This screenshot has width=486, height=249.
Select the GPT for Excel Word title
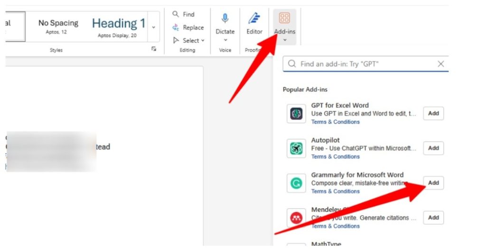[x=340, y=105]
